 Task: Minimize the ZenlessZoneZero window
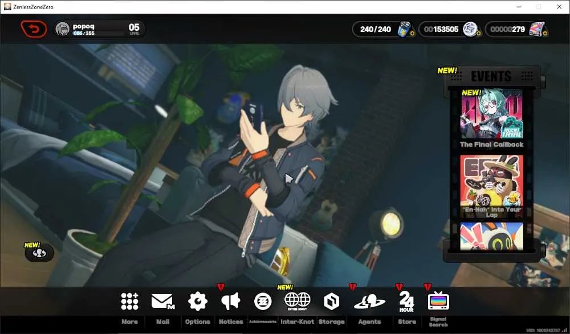[519, 7]
